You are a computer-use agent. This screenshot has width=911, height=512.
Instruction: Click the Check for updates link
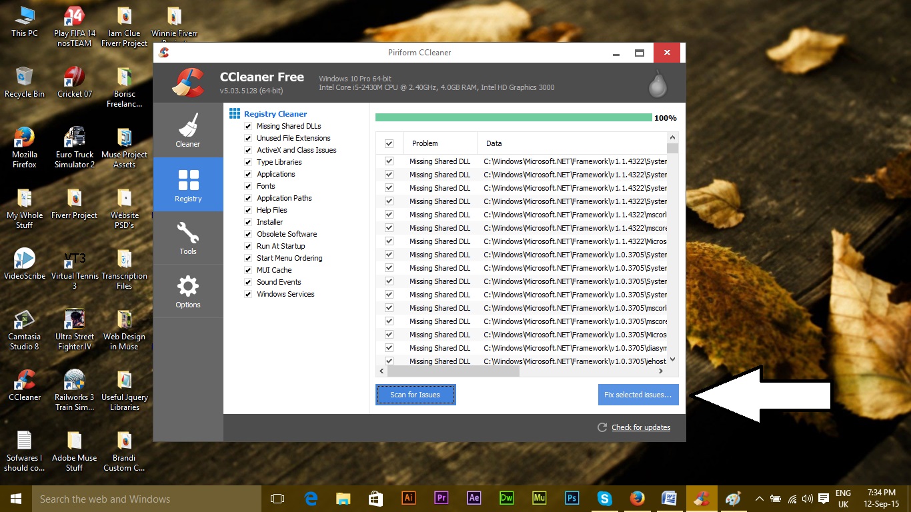[x=641, y=427]
